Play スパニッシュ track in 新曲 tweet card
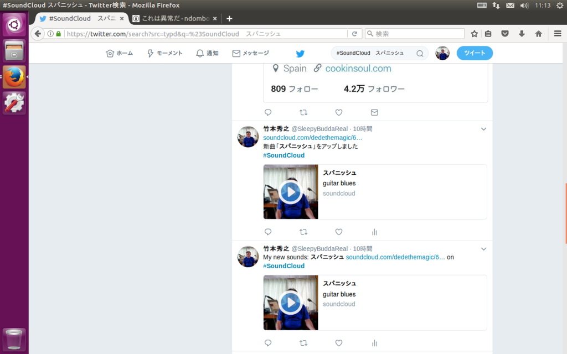 point(291,192)
